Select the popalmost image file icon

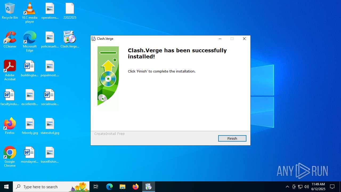click(50, 69)
